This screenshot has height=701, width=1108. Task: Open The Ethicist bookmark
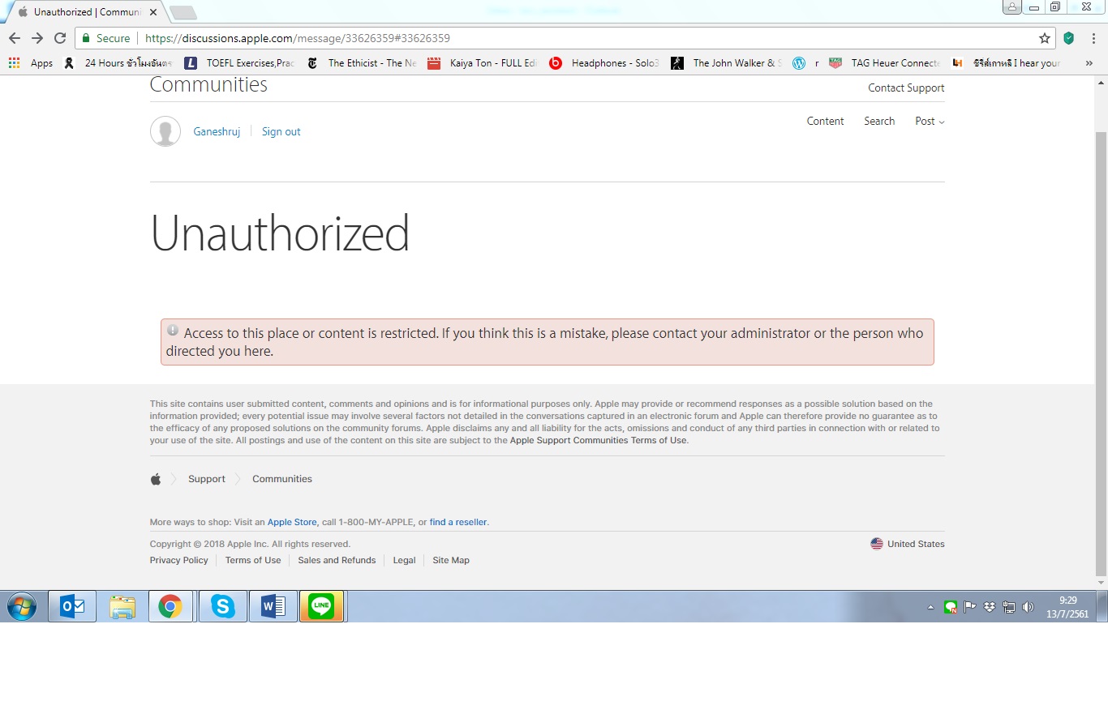[361, 63]
